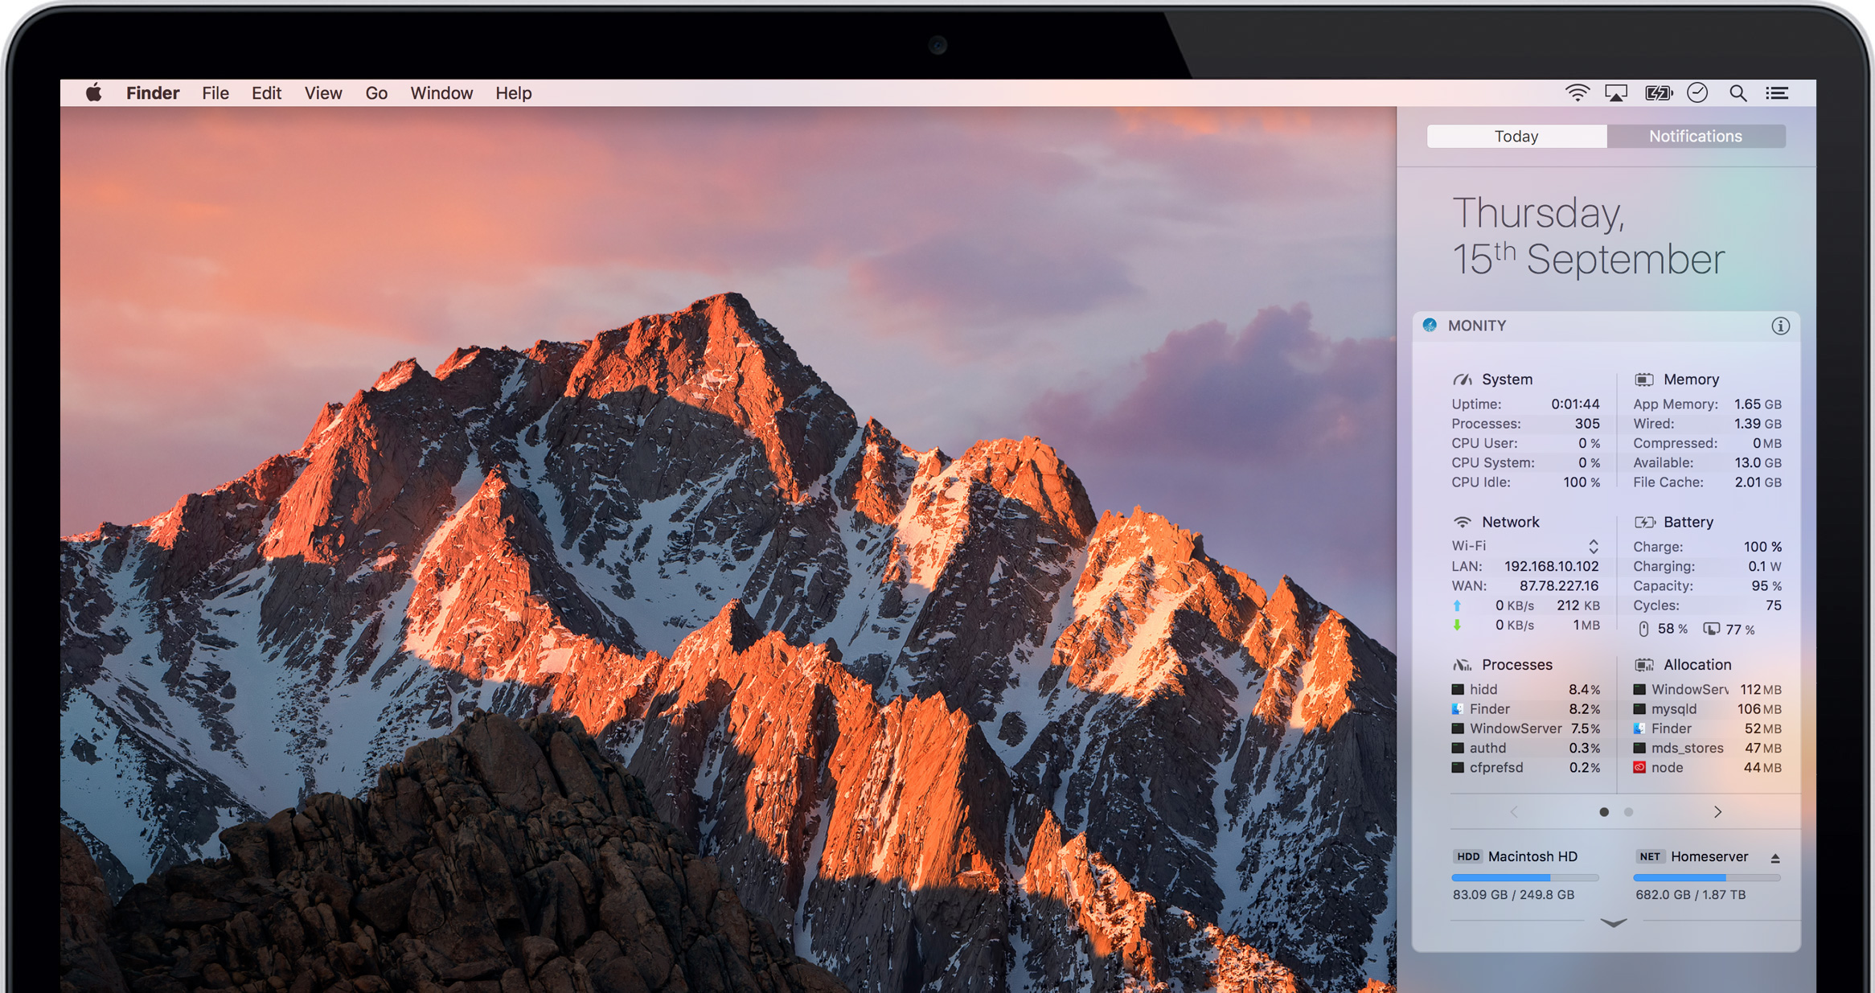1875x993 pixels.
Task: Select the second page indicator dot
Action: tap(1628, 812)
